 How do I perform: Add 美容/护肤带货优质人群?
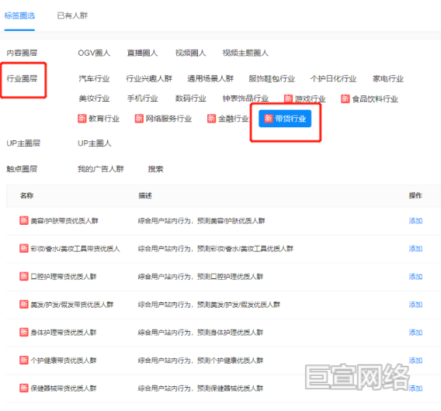point(415,221)
